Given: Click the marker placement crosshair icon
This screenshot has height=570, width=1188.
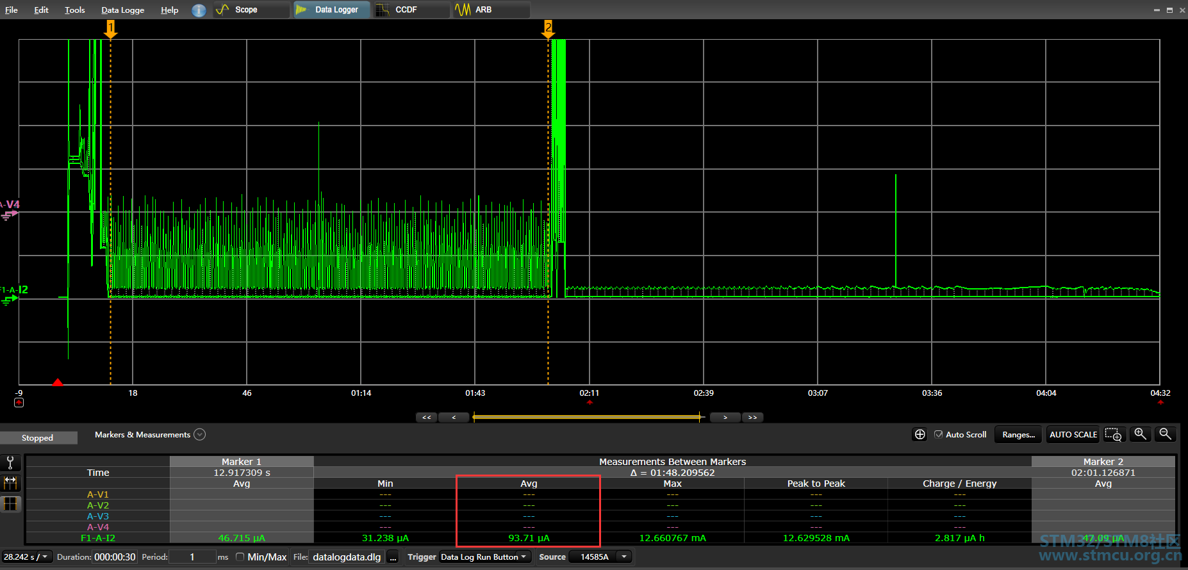Looking at the screenshot, I should [920, 434].
